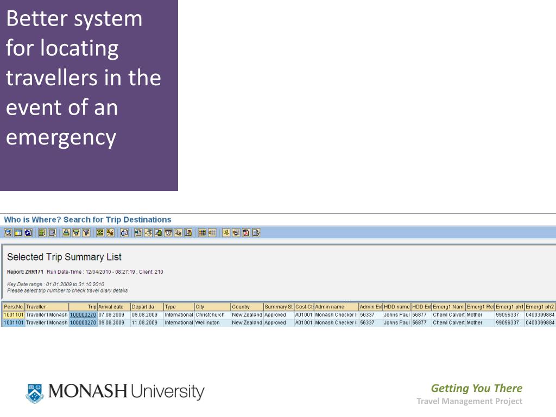The image size is (556, 417).
Task: Click the Pers.No column header
Action: (x=14, y=307)
